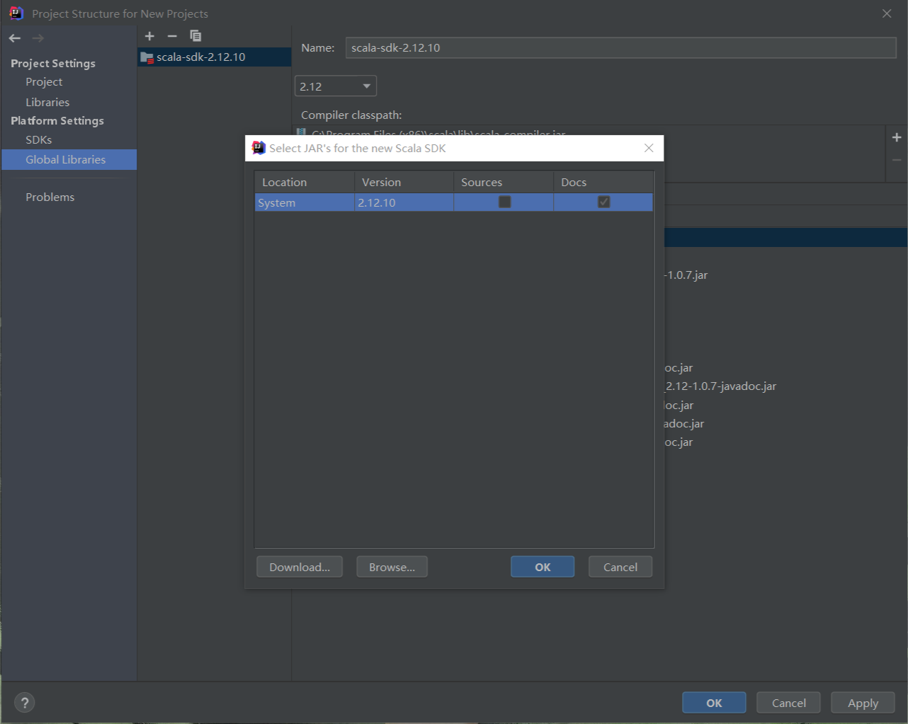Click the back navigation arrow
This screenshot has height=724, width=908.
(15, 38)
